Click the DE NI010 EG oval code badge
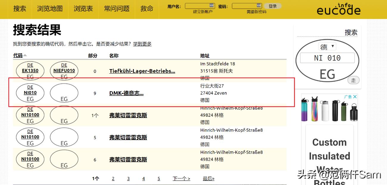 (x=30, y=93)
